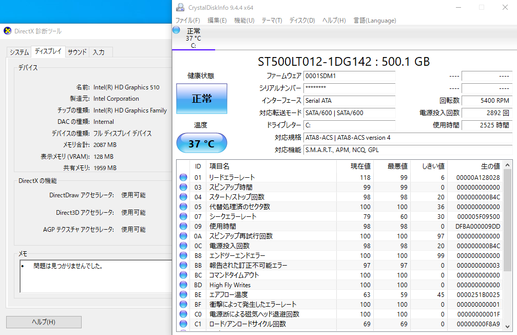Click the 電源投入回数 field 2892 回
Screen dimensions: 517x335
coord(487,113)
